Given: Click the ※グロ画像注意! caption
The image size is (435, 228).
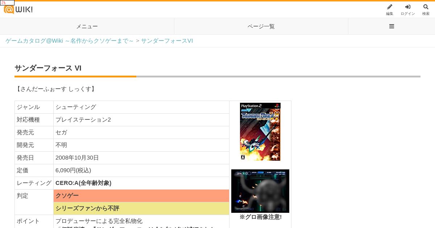Looking at the screenshot, I should tap(260, 217).
